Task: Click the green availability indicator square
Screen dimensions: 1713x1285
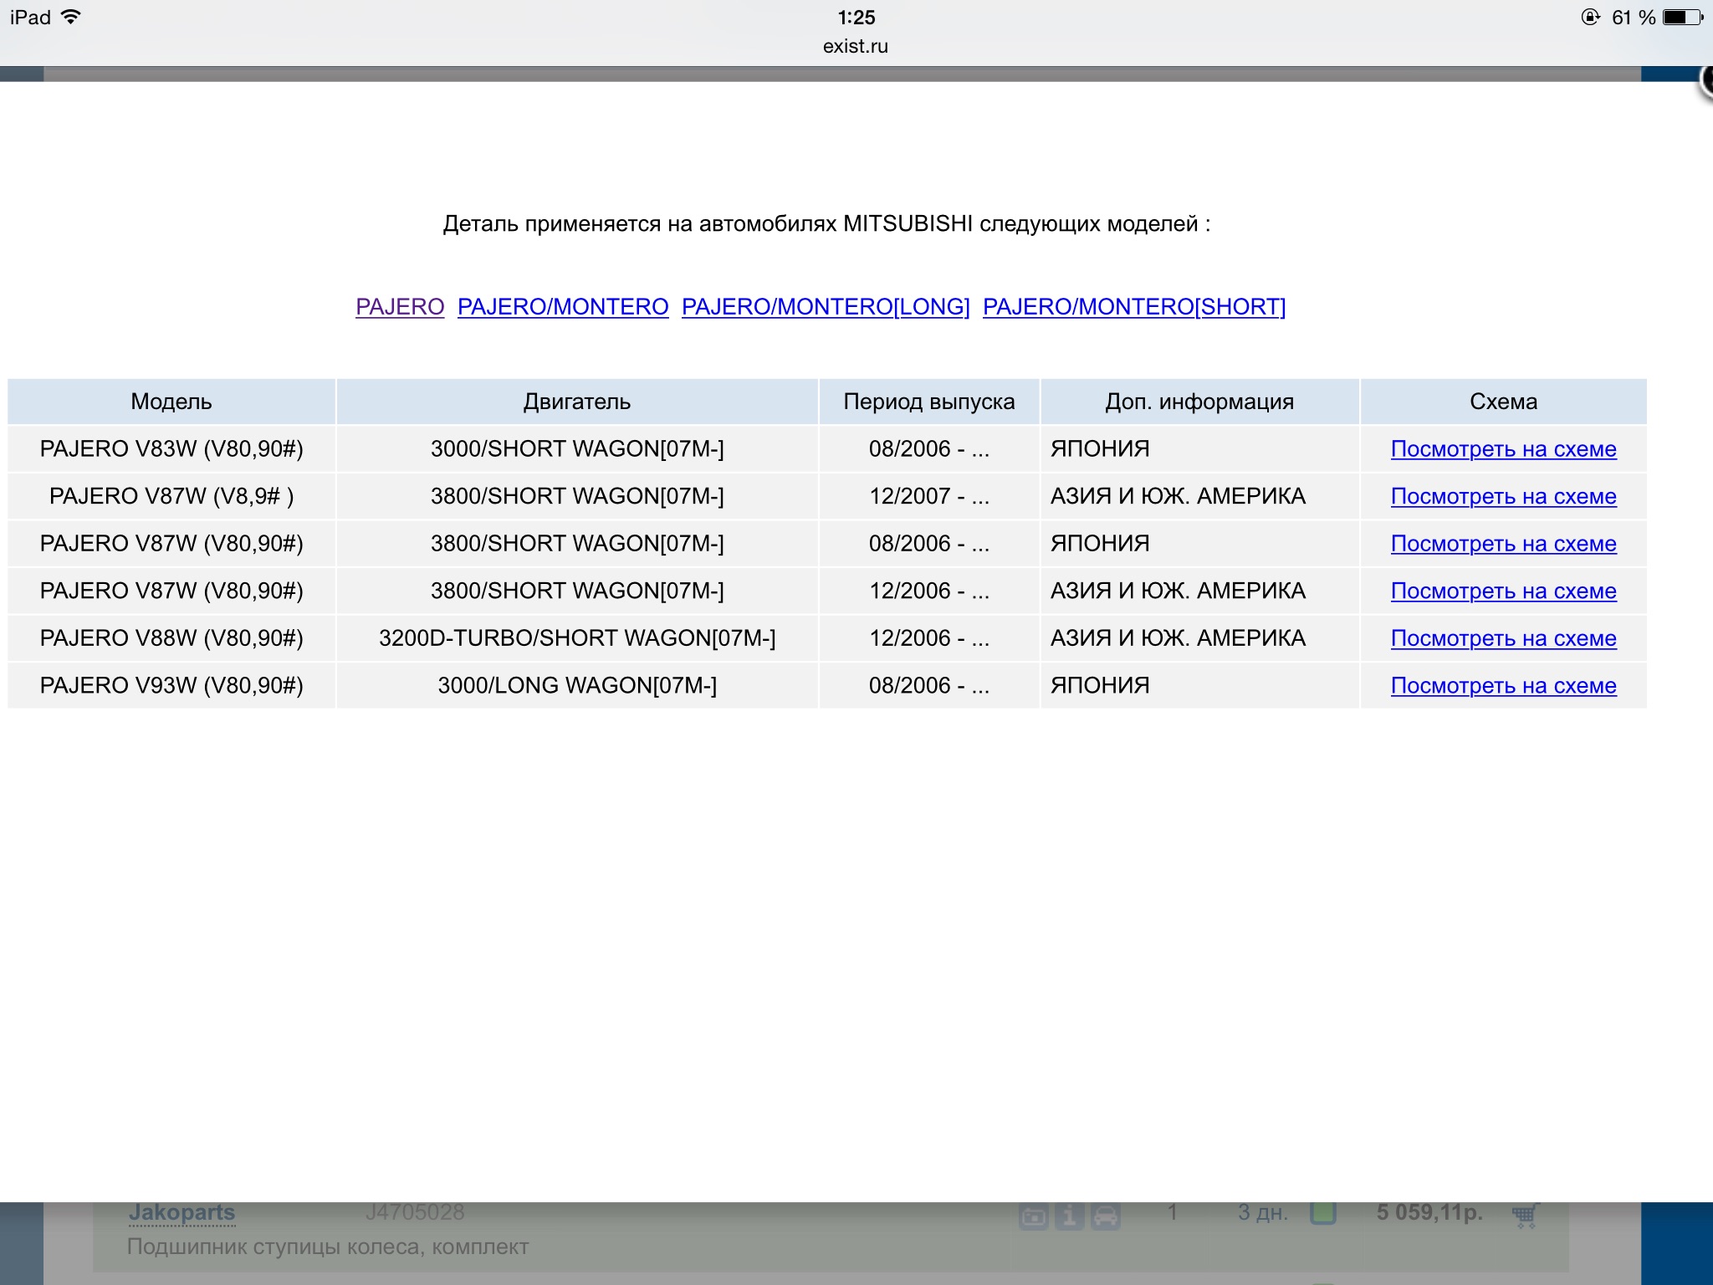Action: (x=1322, y=1213)
